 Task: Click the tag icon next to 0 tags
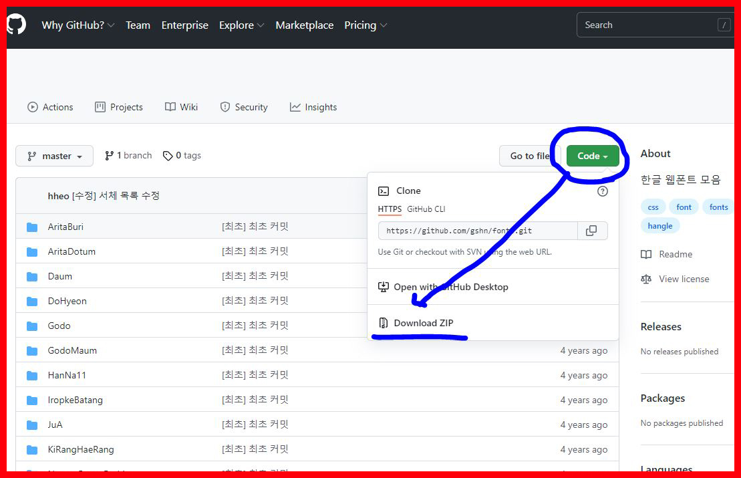coord(168,156)
